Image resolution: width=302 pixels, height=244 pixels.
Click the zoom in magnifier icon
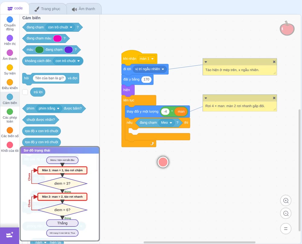286,201
